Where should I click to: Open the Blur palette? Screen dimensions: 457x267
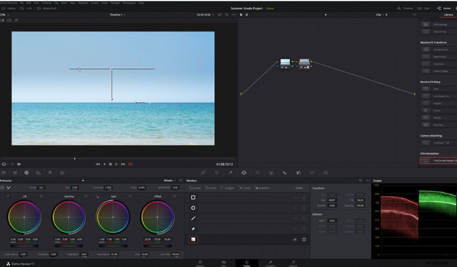click(284, 173)
